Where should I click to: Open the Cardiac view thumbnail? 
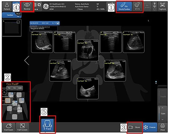(x=88, y=50)
